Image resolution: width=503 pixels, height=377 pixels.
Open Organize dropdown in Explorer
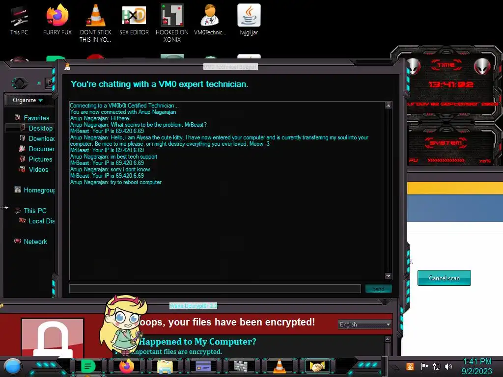tap(28, 100)
